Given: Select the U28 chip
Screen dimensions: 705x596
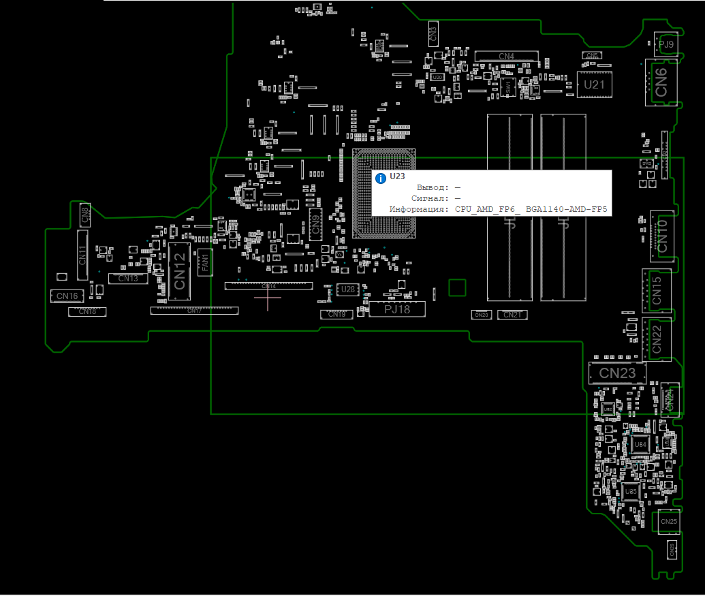Looking at the screenshot, I should coord(348,289).
